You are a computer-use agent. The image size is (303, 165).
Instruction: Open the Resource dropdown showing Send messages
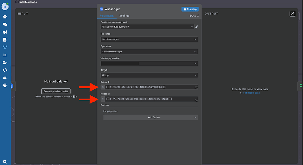coord(149,39)
